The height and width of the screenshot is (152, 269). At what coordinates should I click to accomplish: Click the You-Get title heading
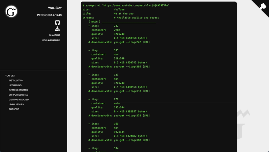coord(54,8)
